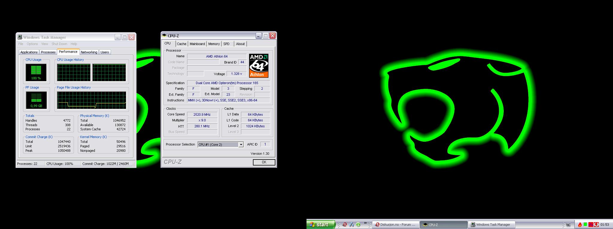This screenshot has width=613, height=229.
Task: Switch to the Networking tab
Action: tap(89, 52)
